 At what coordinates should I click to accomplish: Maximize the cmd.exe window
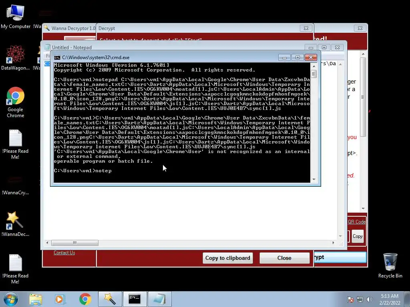297,58
